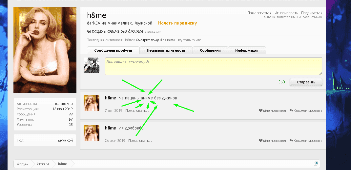The image size is (351, 170).
Task: Click the reply arrow icon on the 7 авг post
Action: coord(291,110)
